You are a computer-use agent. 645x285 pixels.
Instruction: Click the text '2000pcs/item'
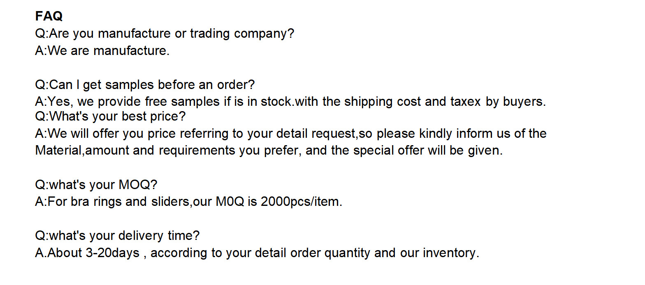point(301,202)
